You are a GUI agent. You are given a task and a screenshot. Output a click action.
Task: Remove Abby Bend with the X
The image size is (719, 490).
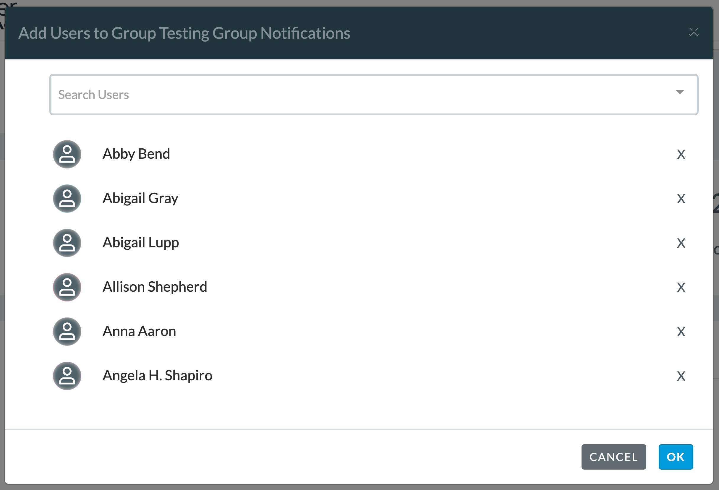coord(681,154)
